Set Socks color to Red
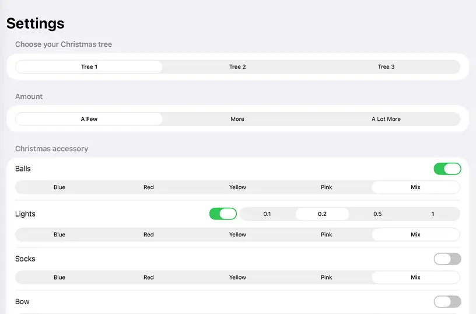 coord(149,277)
